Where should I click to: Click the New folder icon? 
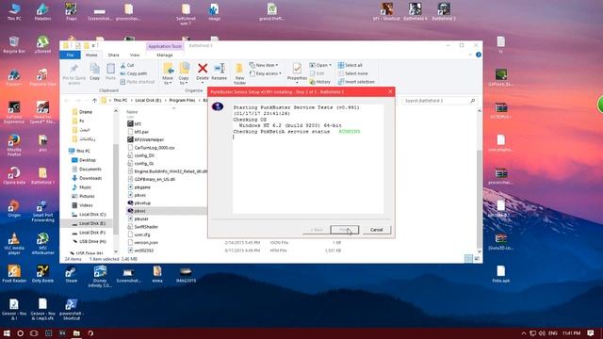pos(239,69)
